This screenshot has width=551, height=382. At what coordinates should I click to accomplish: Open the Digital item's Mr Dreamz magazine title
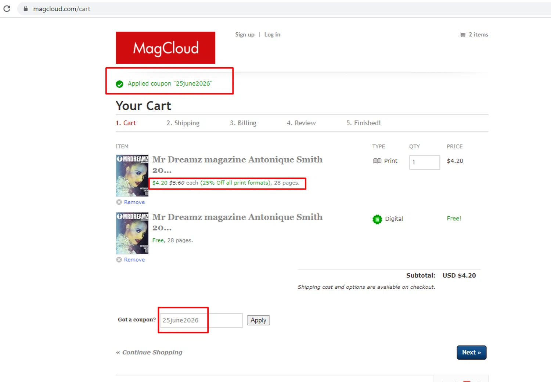click(x=237, y=222)
